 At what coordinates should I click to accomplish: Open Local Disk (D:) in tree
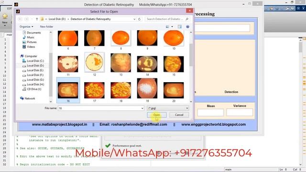[33, 65]
